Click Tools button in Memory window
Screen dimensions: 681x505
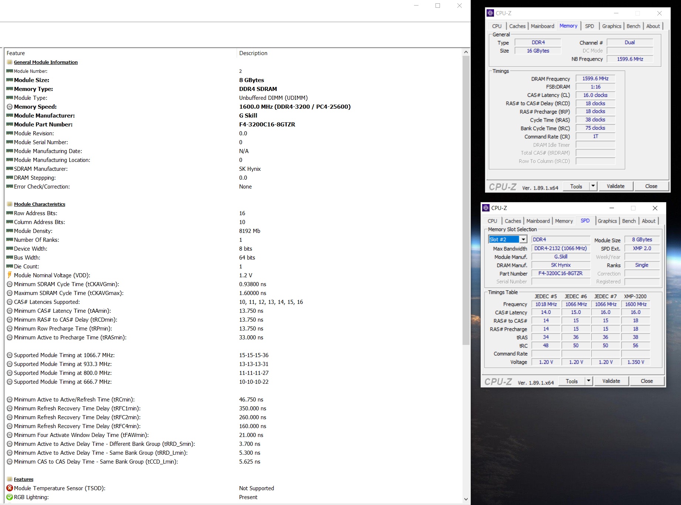pos(576,186)
